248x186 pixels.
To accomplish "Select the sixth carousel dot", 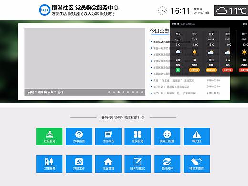I will (133, 92).
